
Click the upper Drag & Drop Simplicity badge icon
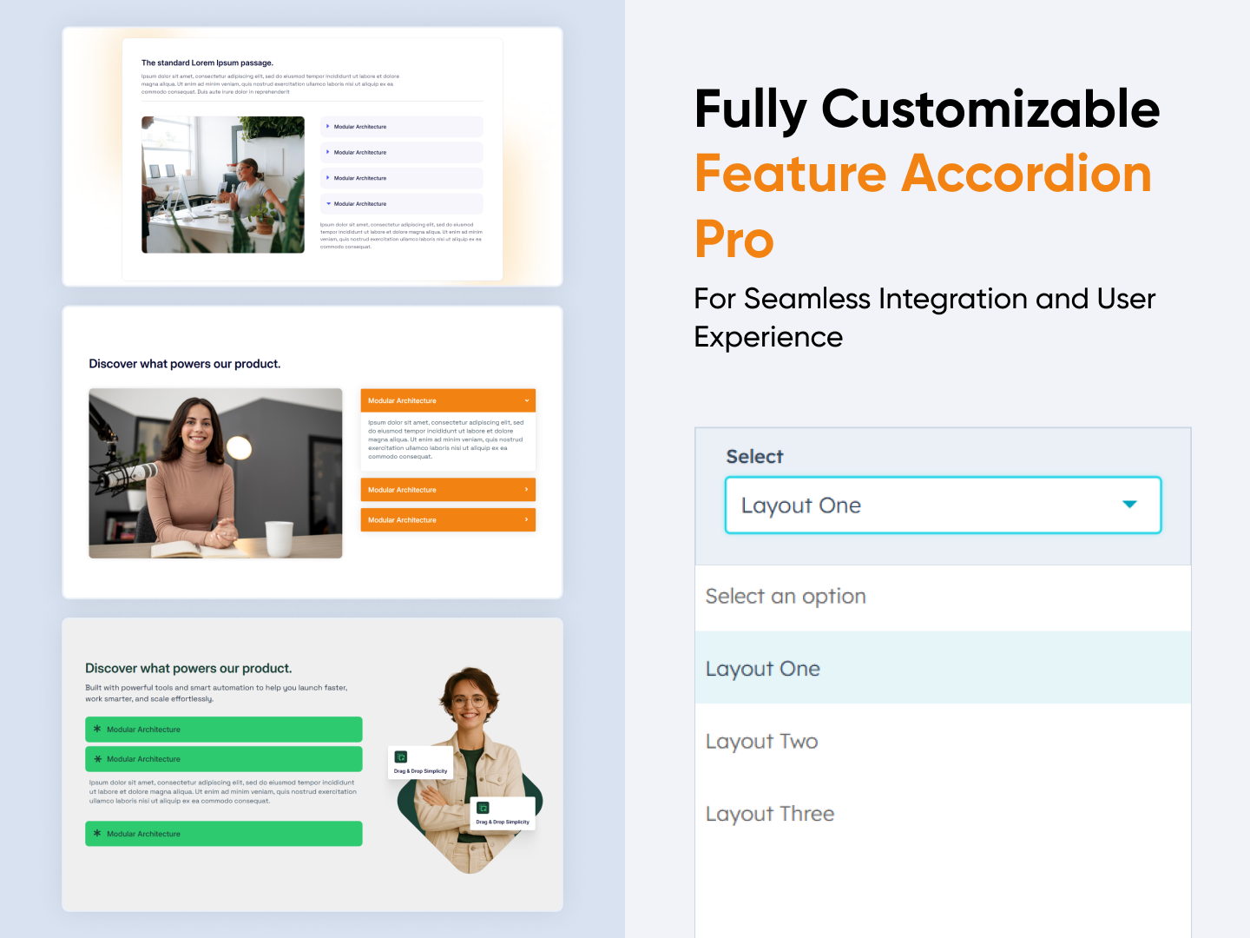(x=402, y=756)
